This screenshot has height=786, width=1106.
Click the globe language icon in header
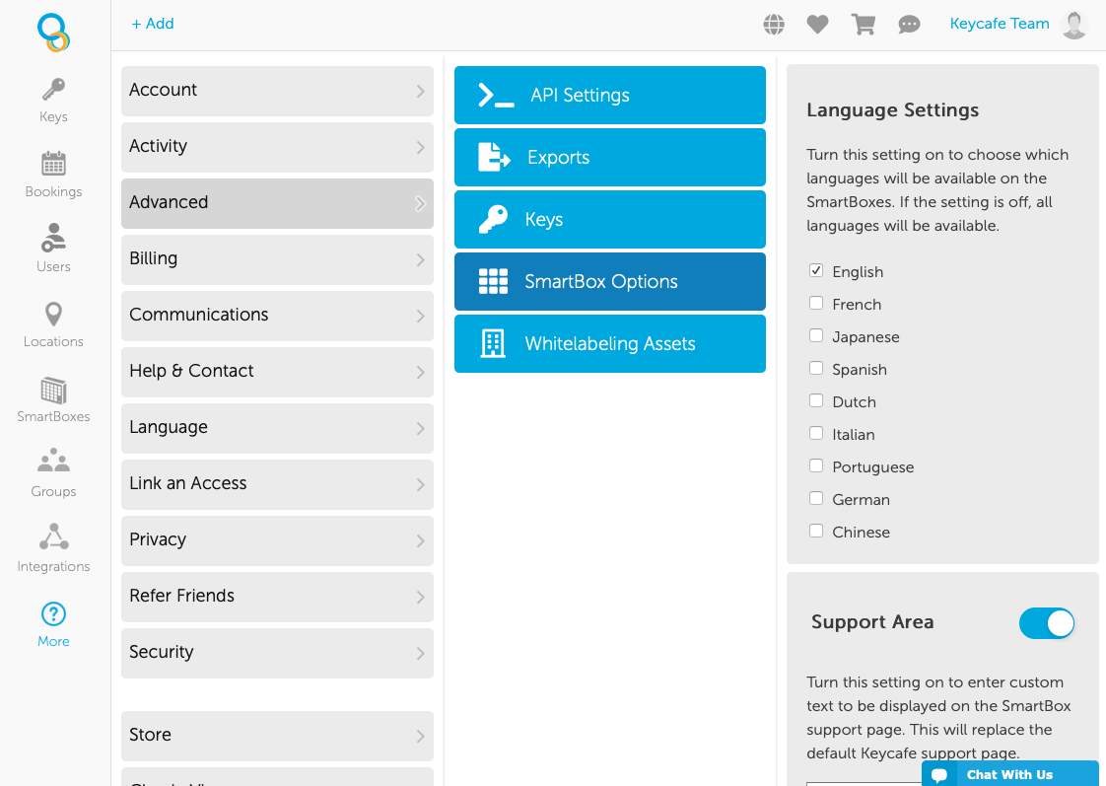click(774, 24)
